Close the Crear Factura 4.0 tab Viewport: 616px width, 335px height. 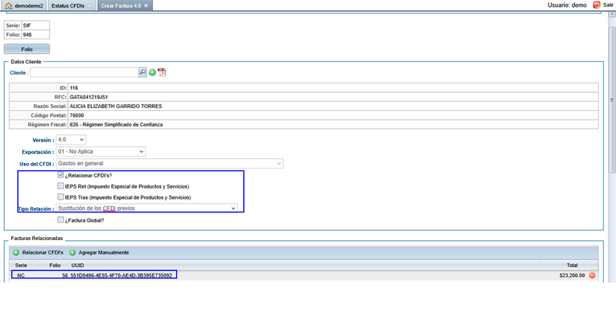point(146,6)
